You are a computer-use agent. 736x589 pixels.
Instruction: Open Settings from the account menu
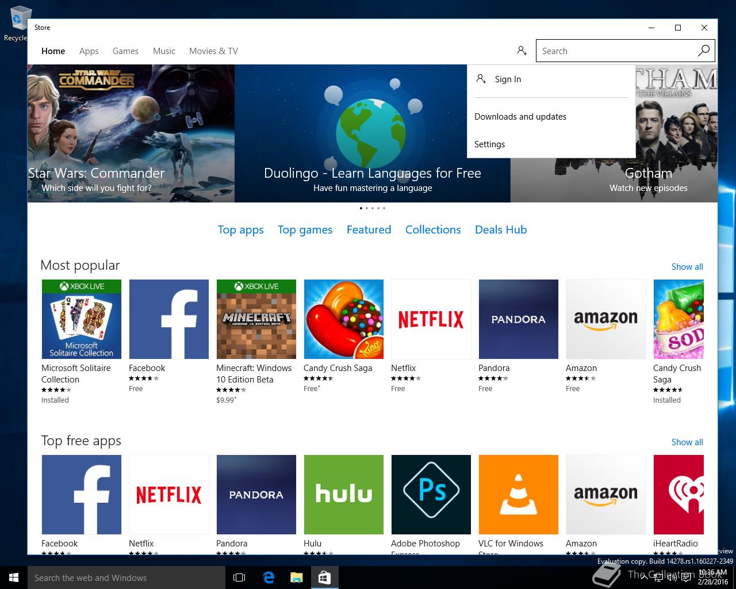point(551,144)
